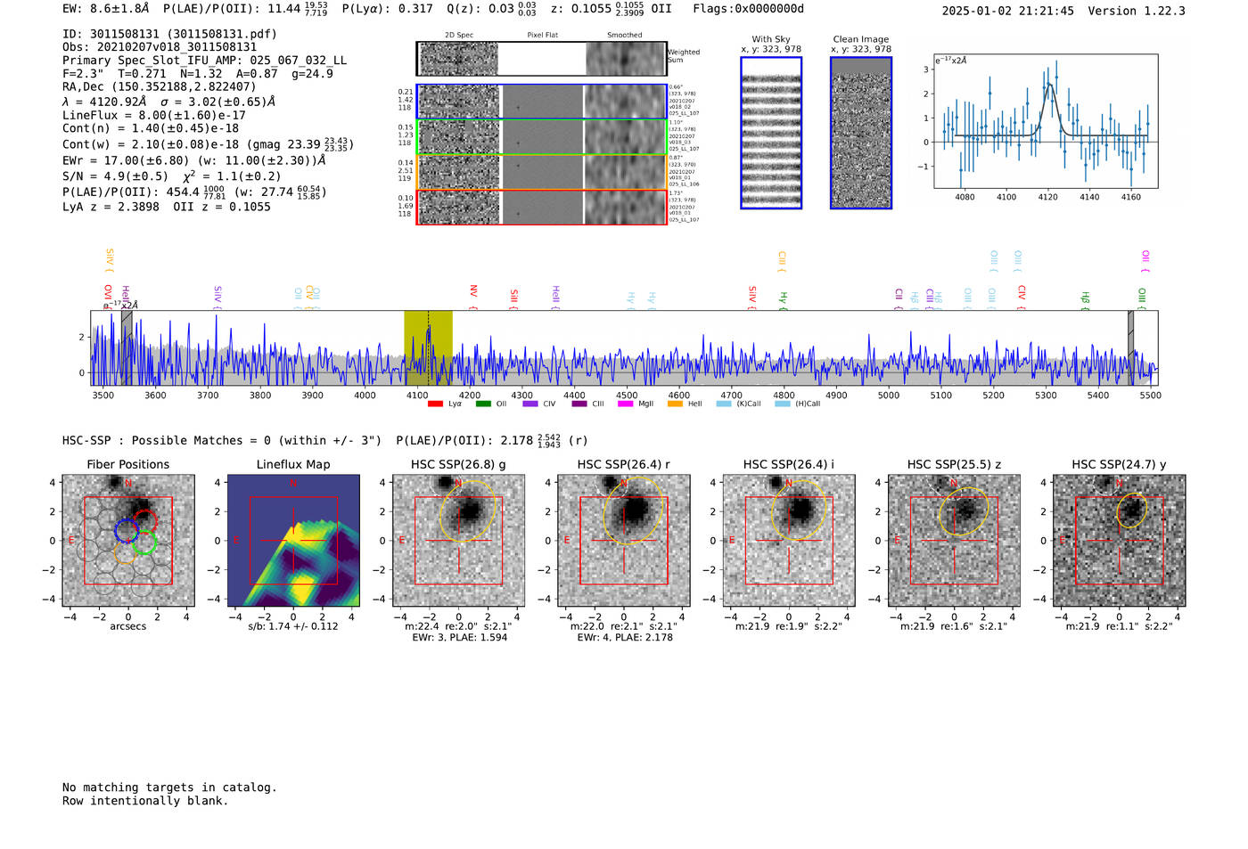Screen dimensions: 1248x849
Task: Click the yellow highlighted emission-line region in spectrum
Action: (428, 348)
